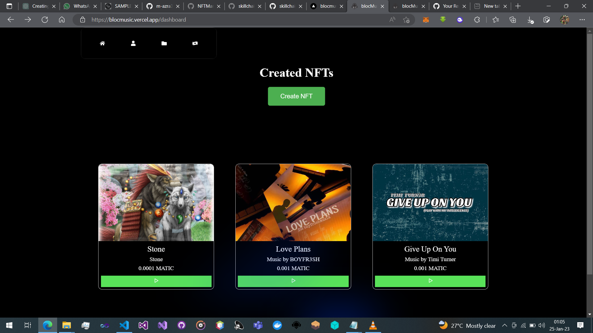Click the Downloads icon in the toolbar
The image size is (593, 333).
tap(531, 19)
